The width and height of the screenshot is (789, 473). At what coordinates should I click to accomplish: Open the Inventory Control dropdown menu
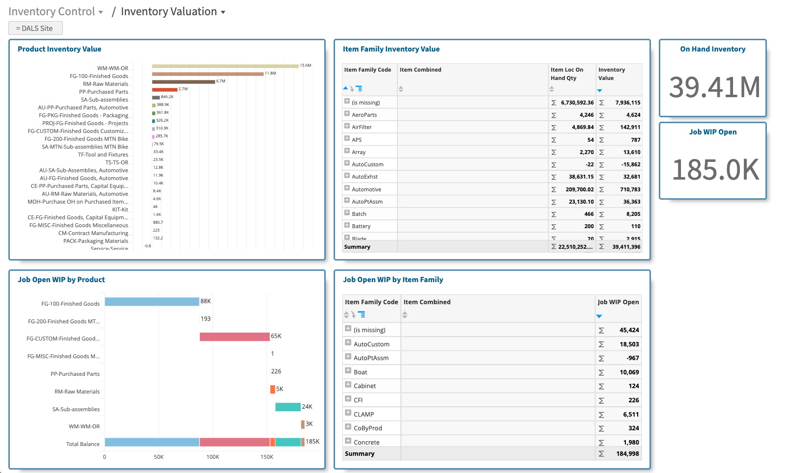pos(101,12)
